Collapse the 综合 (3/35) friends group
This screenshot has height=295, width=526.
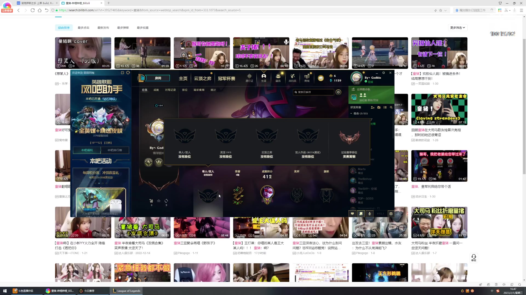click(x=359, y=113)
